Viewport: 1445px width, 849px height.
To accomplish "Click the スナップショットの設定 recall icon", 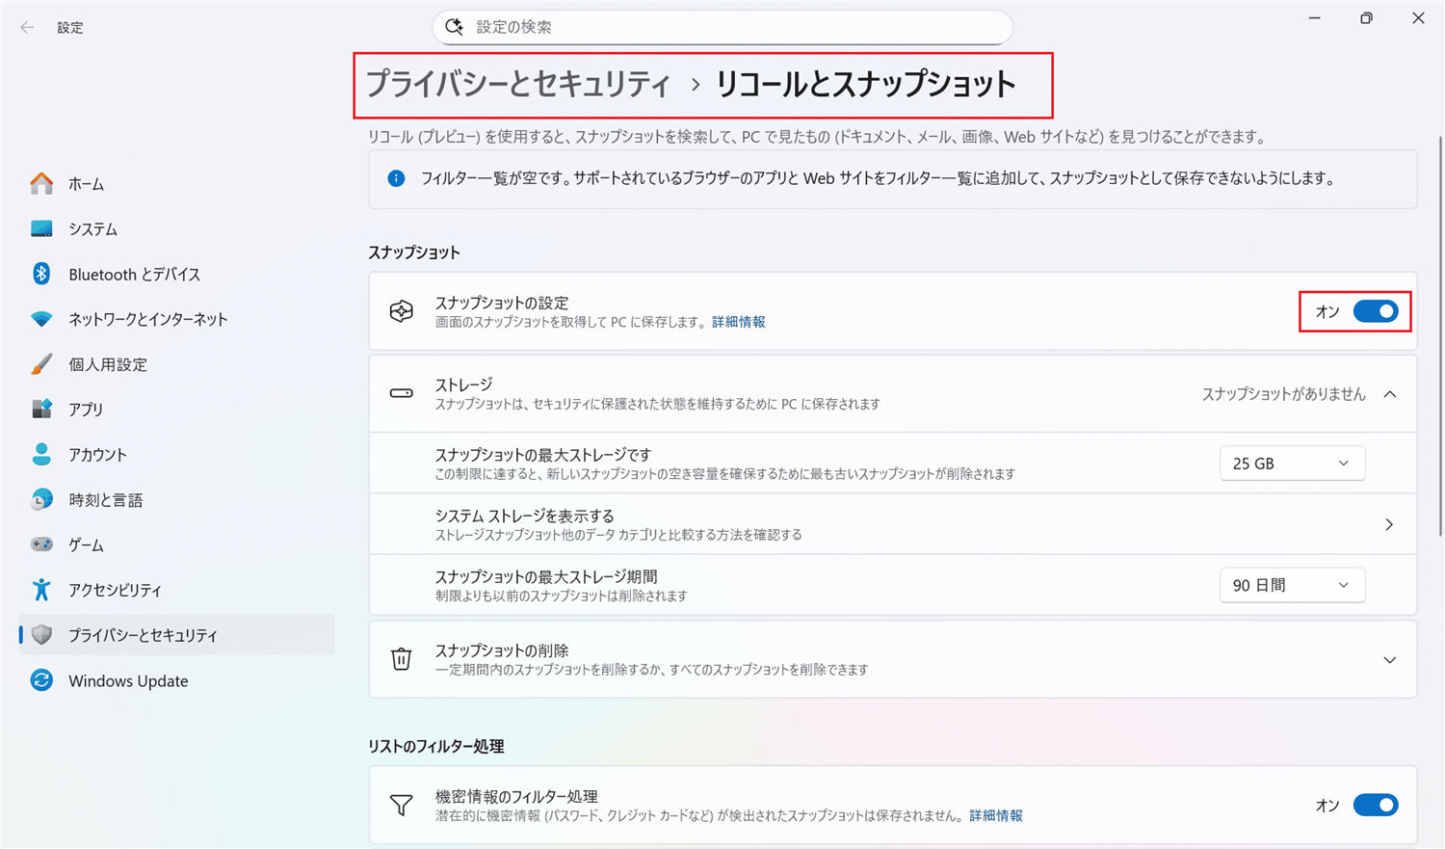I will [x=402, y=311].
